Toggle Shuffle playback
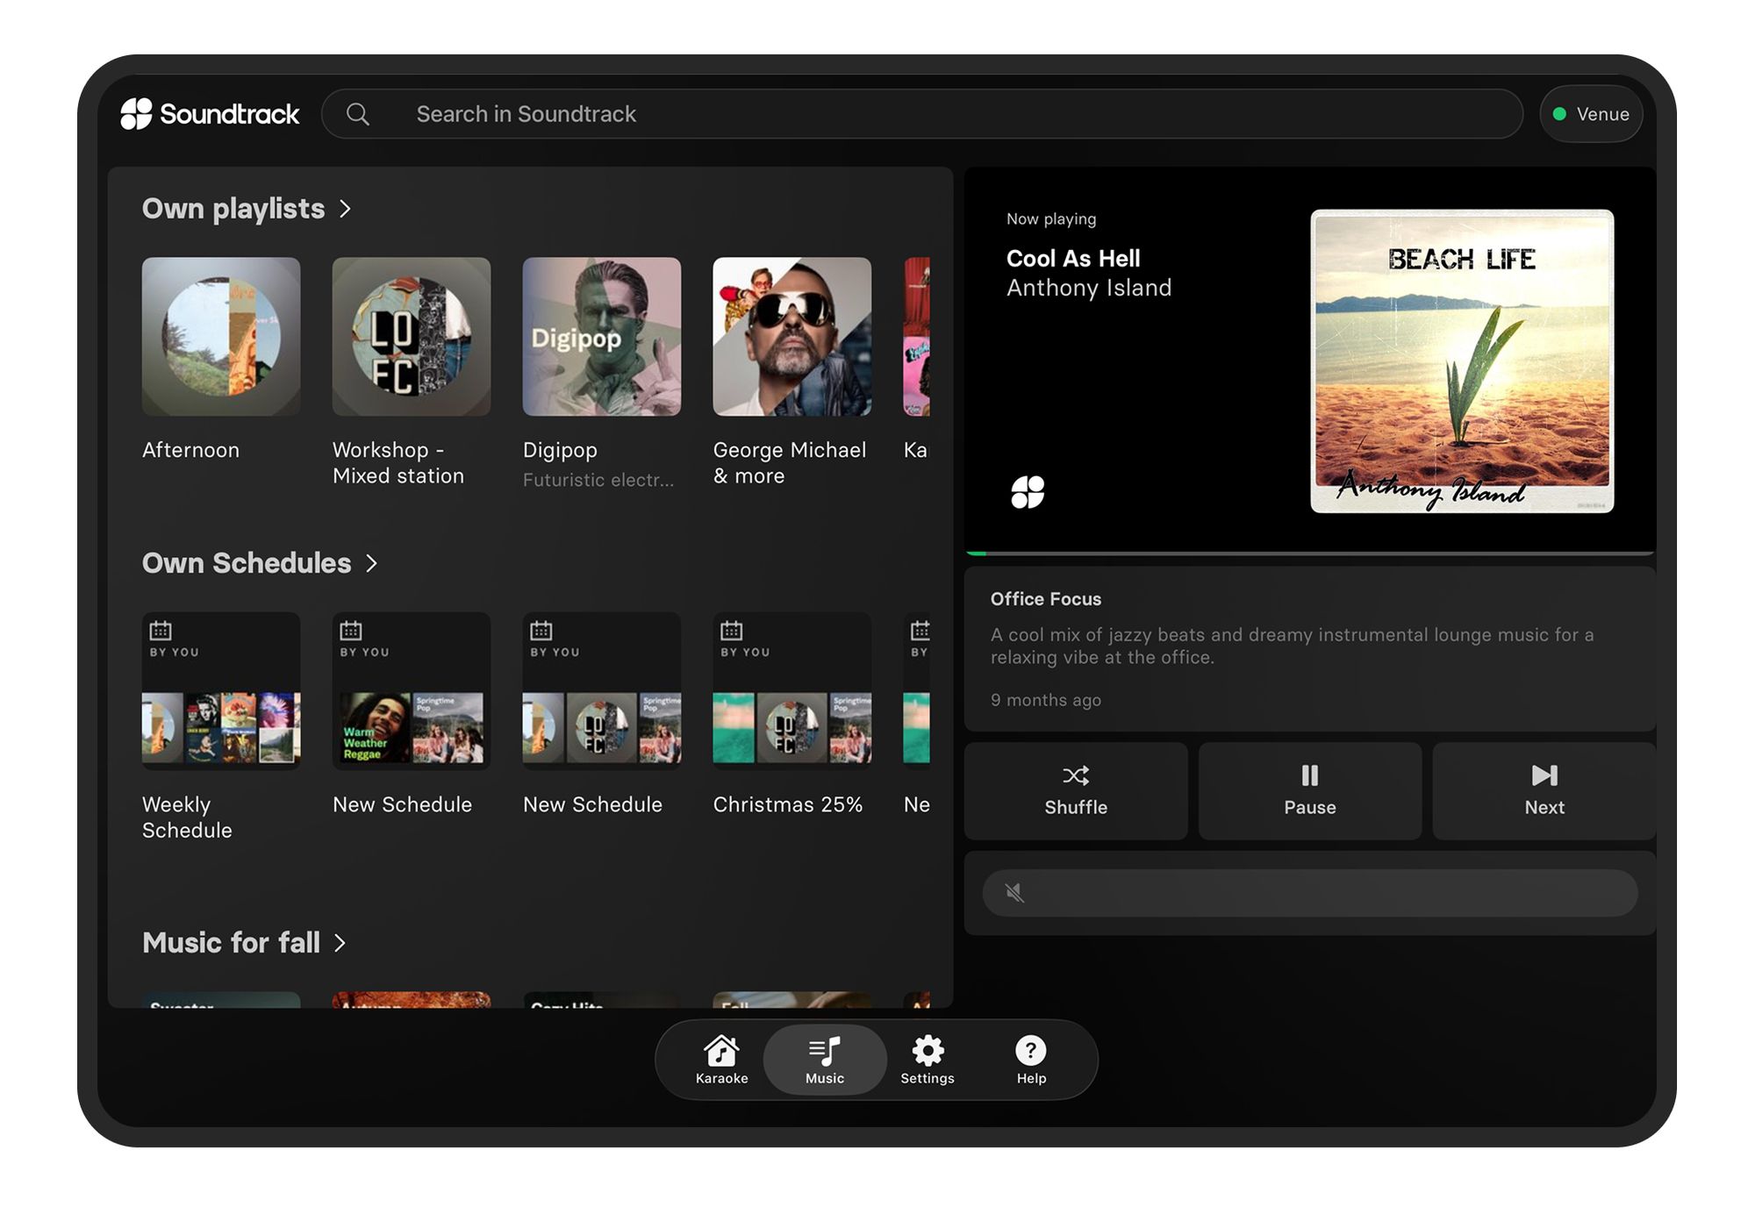 click(x=1076, y=790)
